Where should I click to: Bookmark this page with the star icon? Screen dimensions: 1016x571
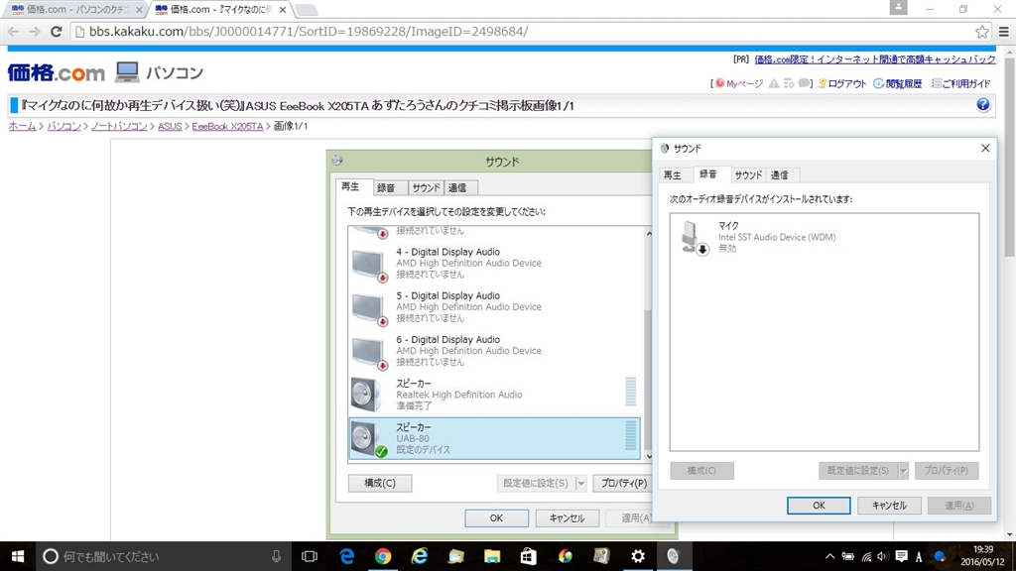point(982,31)
